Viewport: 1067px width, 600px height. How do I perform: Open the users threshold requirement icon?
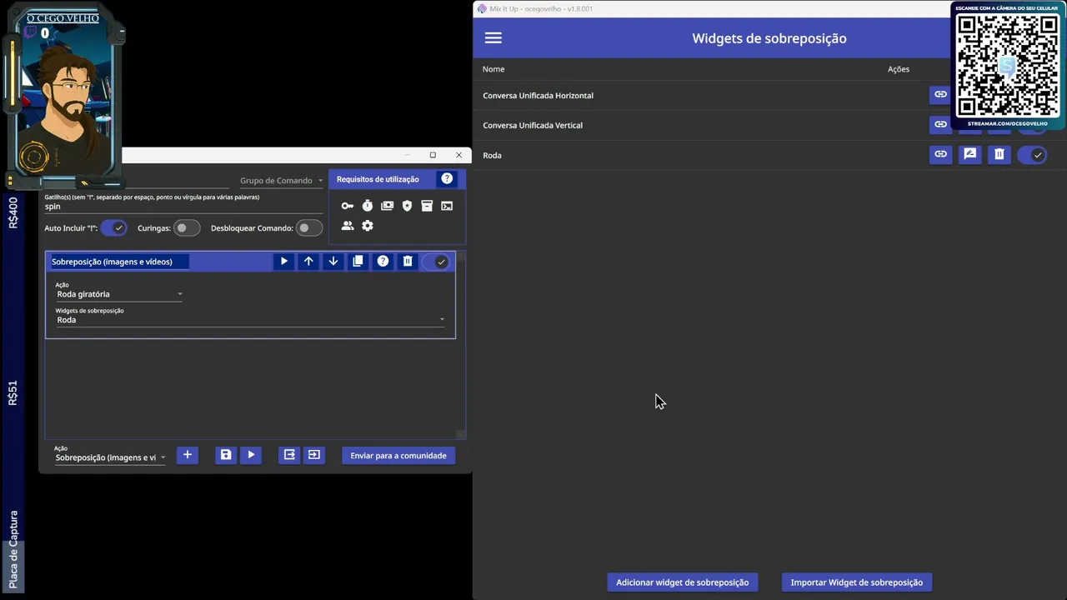coord(348,226)
